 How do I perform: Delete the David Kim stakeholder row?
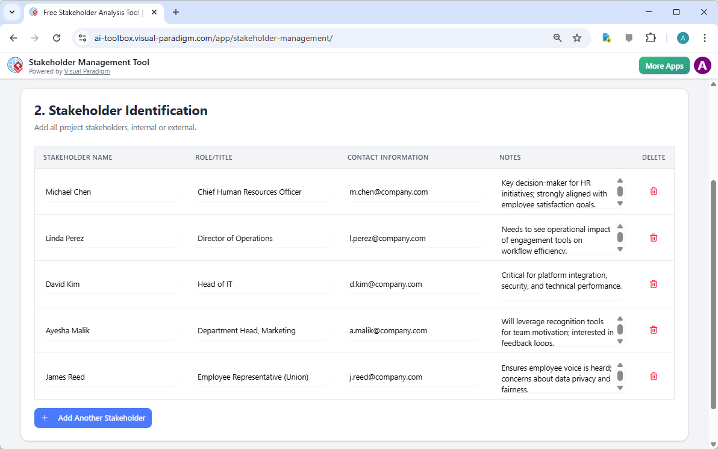click(x=653, y=284)
